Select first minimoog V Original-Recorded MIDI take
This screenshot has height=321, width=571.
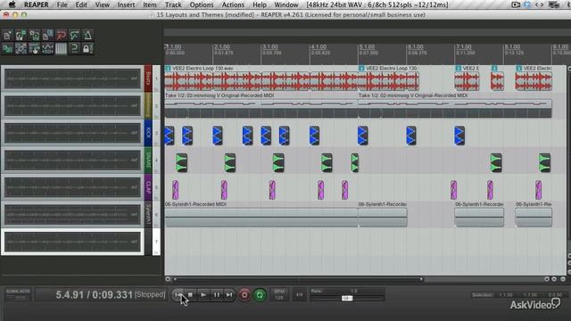(261, 105)
